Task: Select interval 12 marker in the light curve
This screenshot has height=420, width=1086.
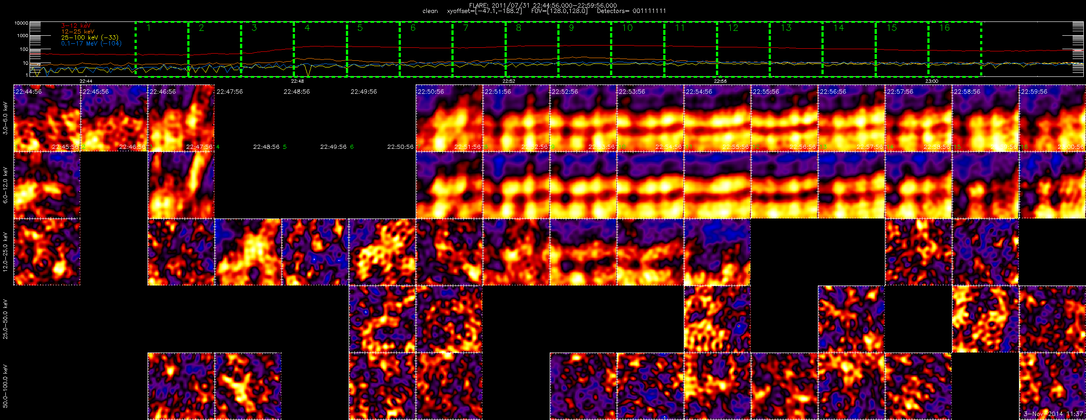Action: (x=733, y=28)
